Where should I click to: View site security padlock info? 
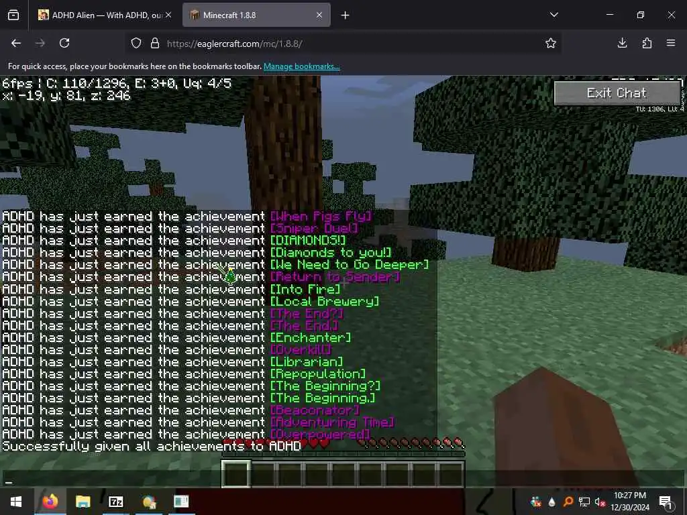pos(155,43)
